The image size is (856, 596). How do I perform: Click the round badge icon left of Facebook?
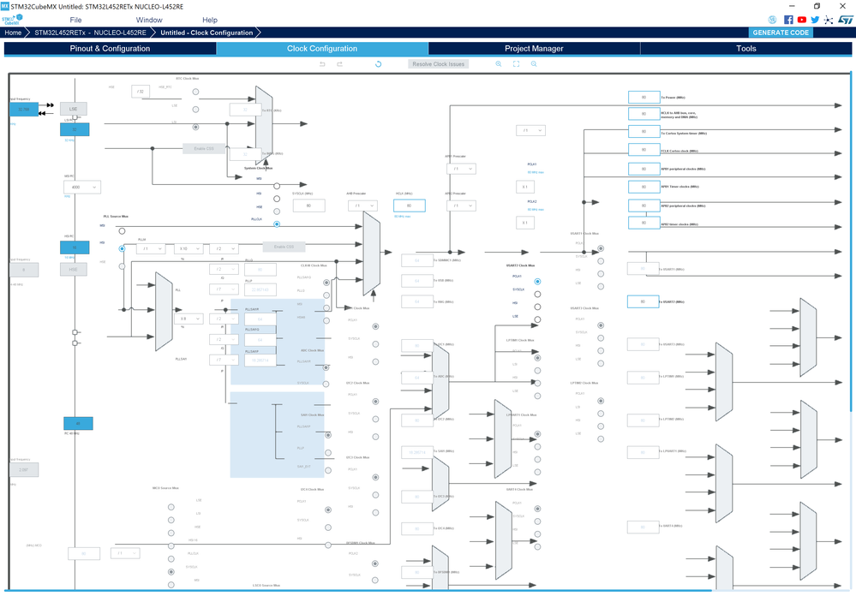coord(773,20)
